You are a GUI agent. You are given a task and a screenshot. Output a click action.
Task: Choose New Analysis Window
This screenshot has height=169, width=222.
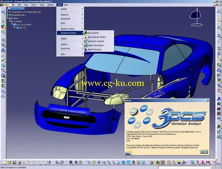pos(99,37)
